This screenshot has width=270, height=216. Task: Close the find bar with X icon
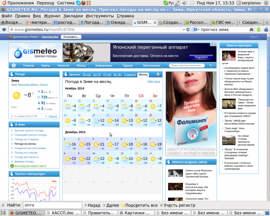click(3, 205)
